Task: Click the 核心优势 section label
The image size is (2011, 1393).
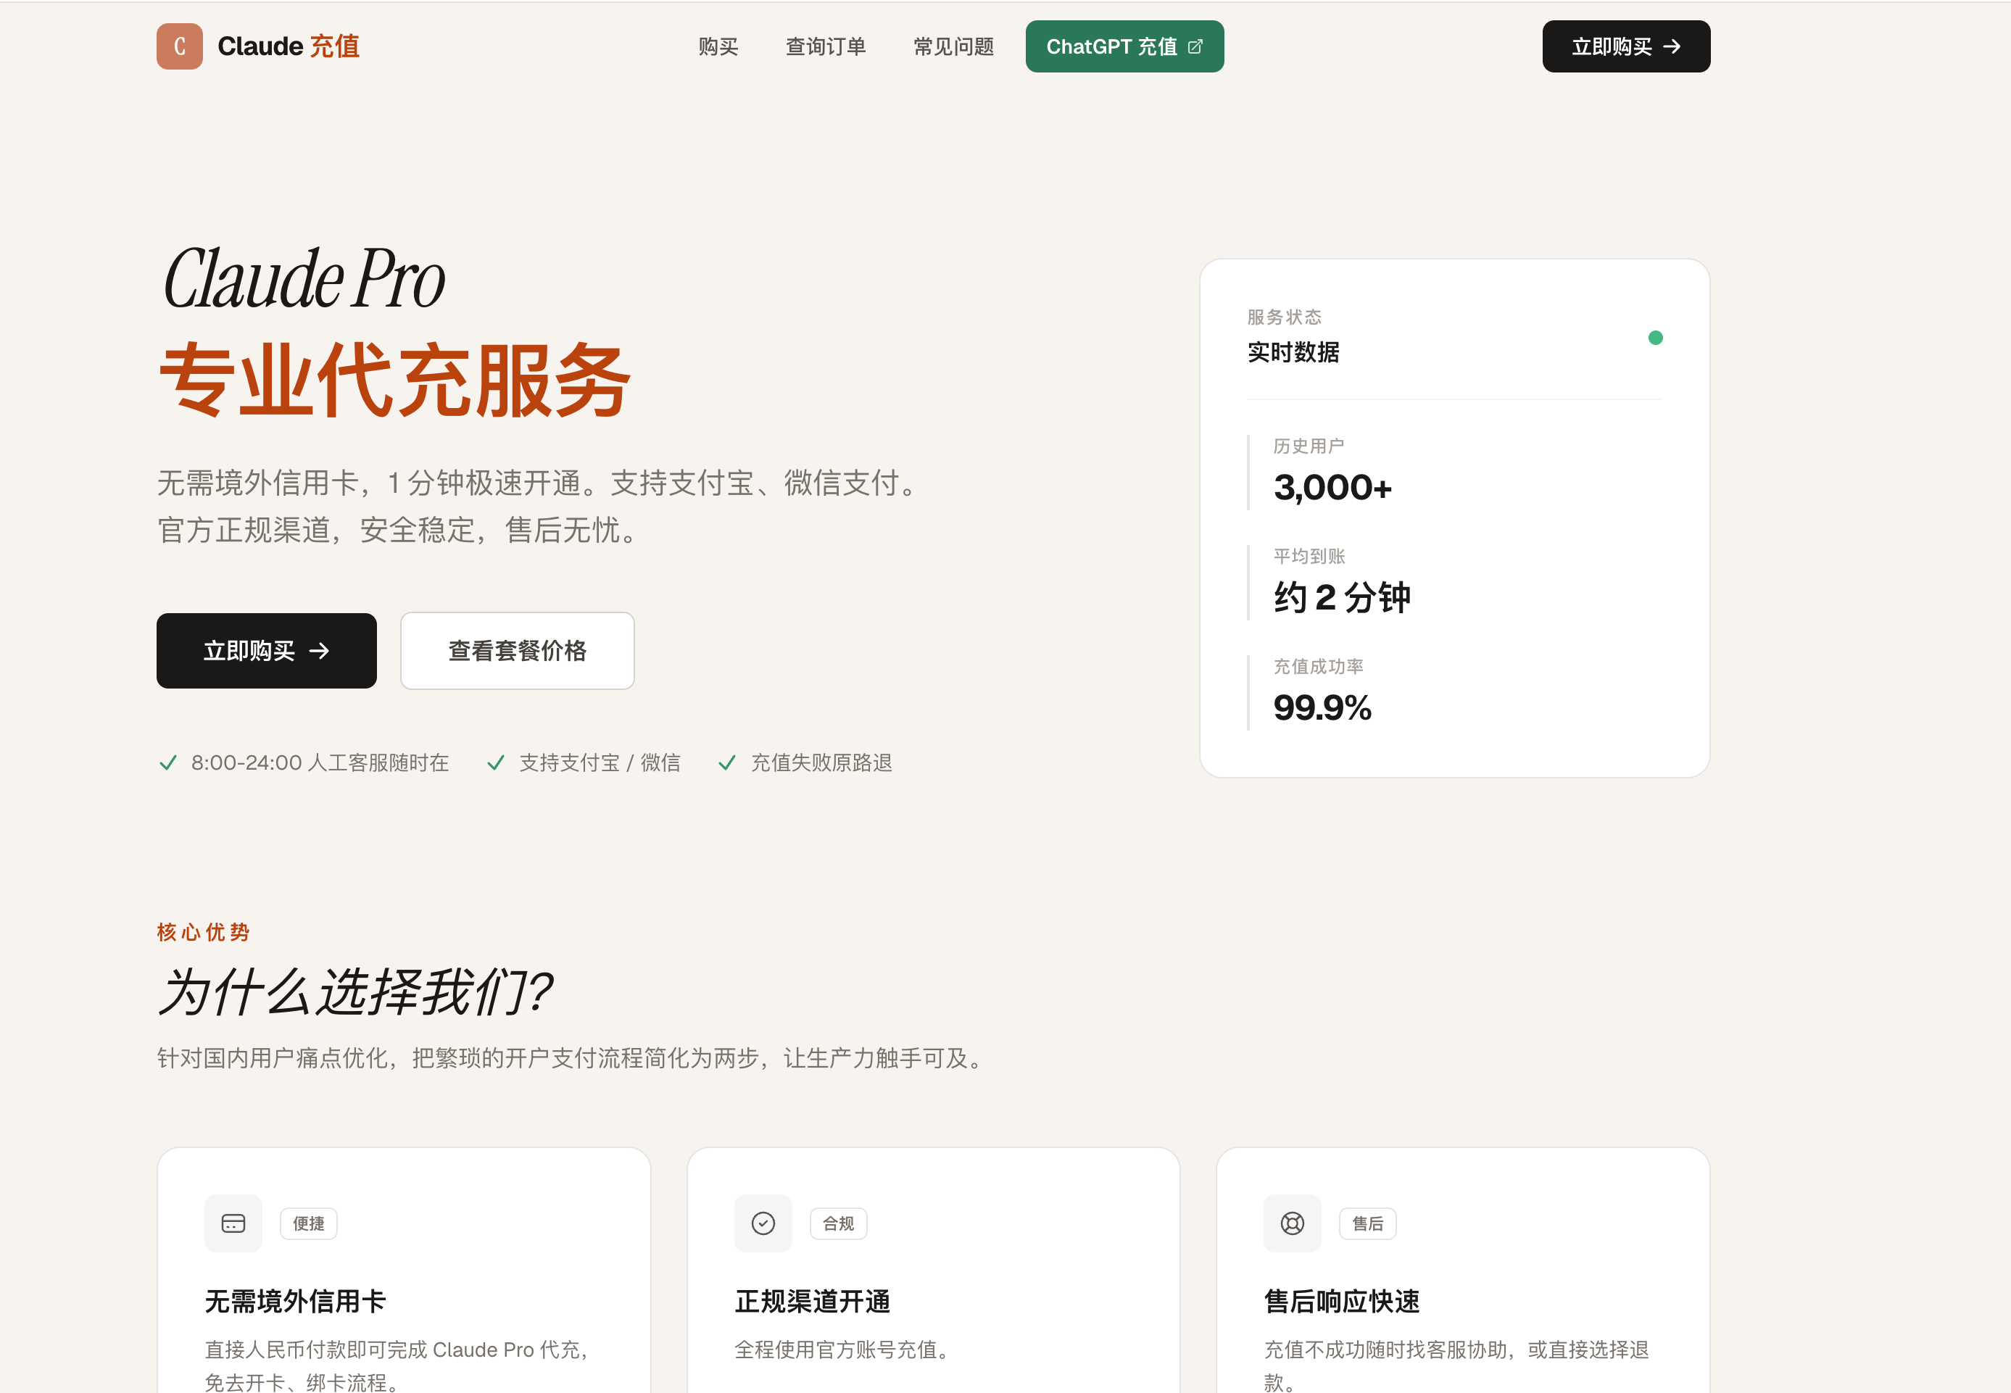Action: [x=204, y=932]
